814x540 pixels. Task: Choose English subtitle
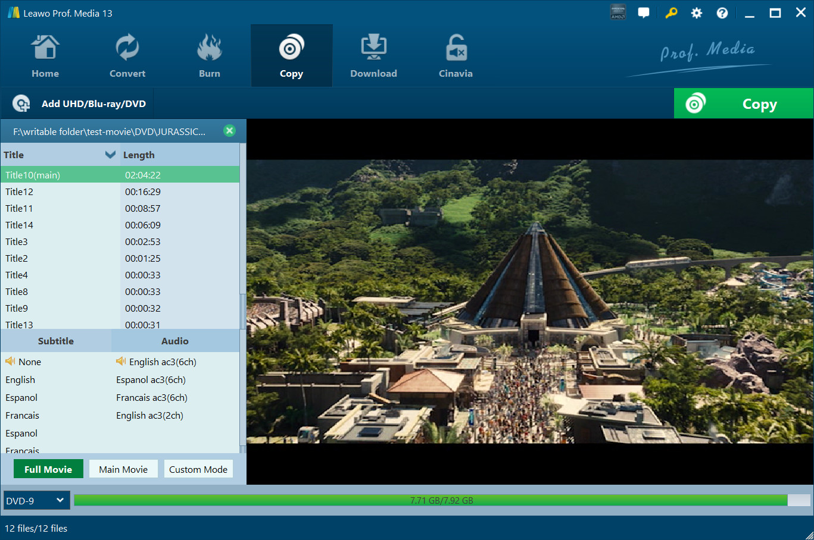pos(20,379)
